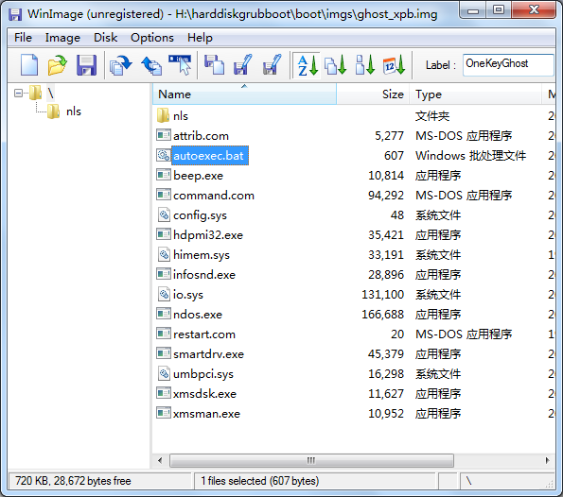Click the size 131,100 for io.sys
The width and height of the screenshot is (563, 497).
click(382, 295)
